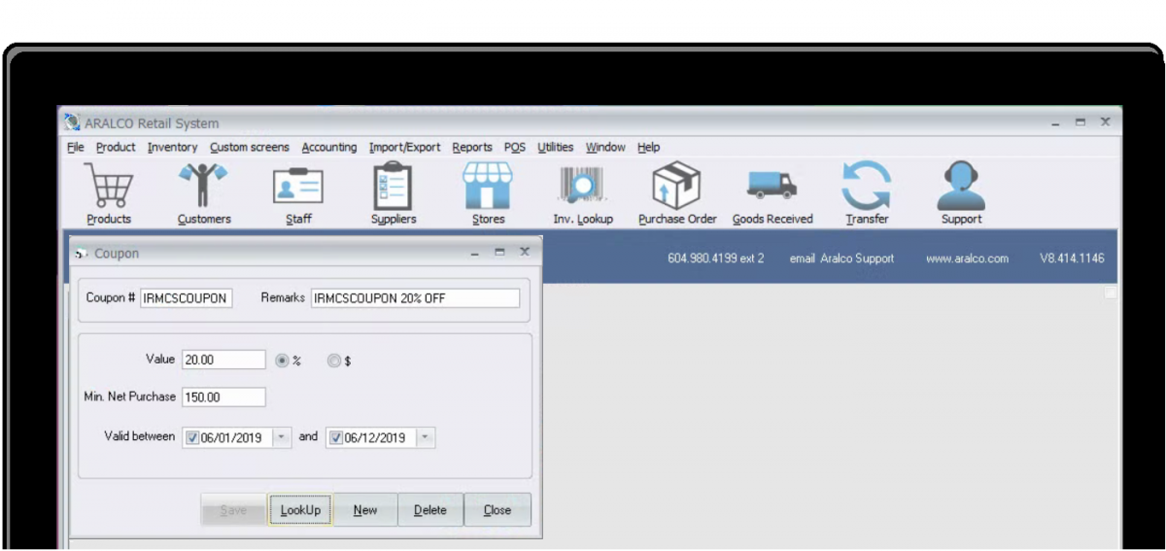Image resolution: width=1166 pixels, height=551 pixels.
Task: Maximize the ARALCO Retail System window
Action: pos(1080,122)
